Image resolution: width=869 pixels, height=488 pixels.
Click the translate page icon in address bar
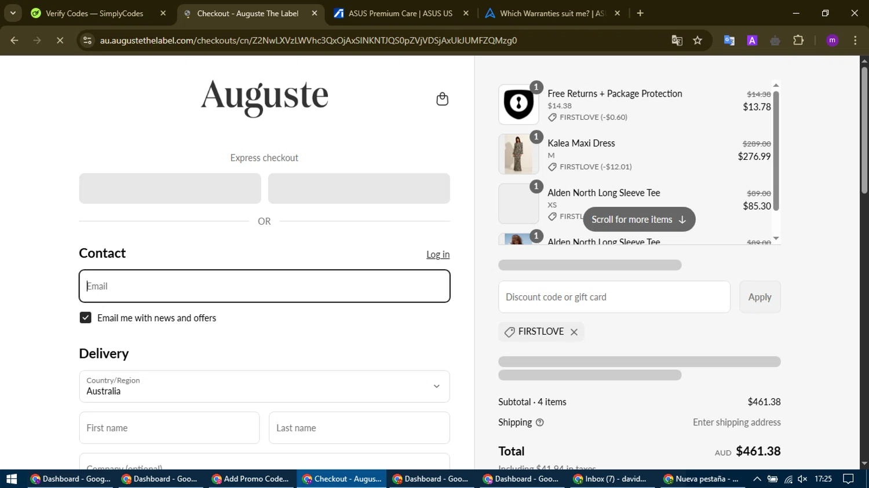point(677,41)
